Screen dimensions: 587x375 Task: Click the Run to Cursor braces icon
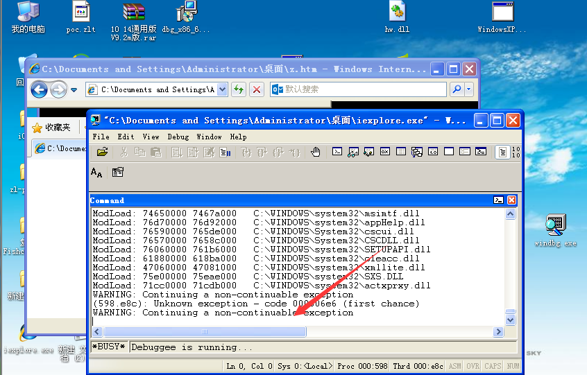tap(295, 152)
